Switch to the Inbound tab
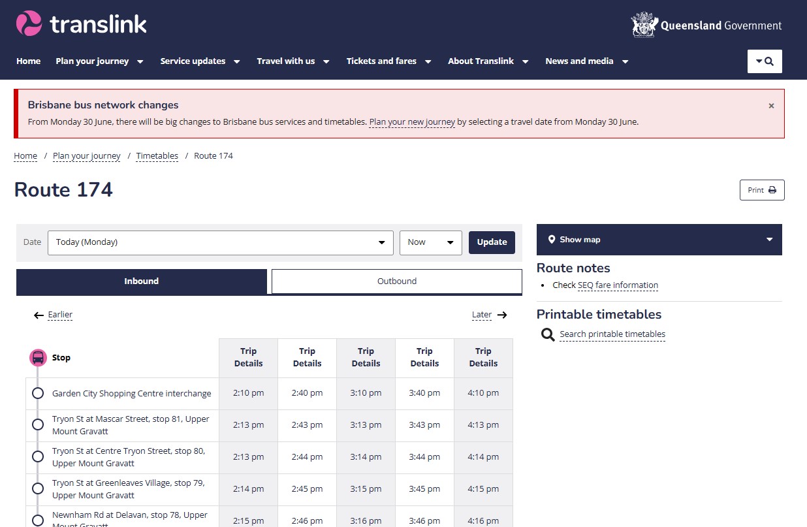807x527 pixels. 142,281
